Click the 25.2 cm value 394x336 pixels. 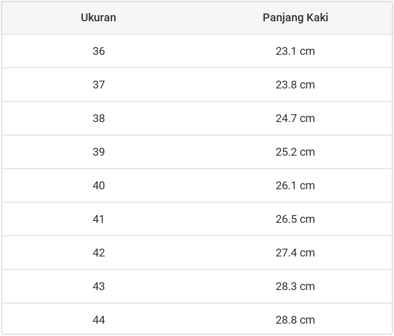pyautogui.click(x=295, y=152)
